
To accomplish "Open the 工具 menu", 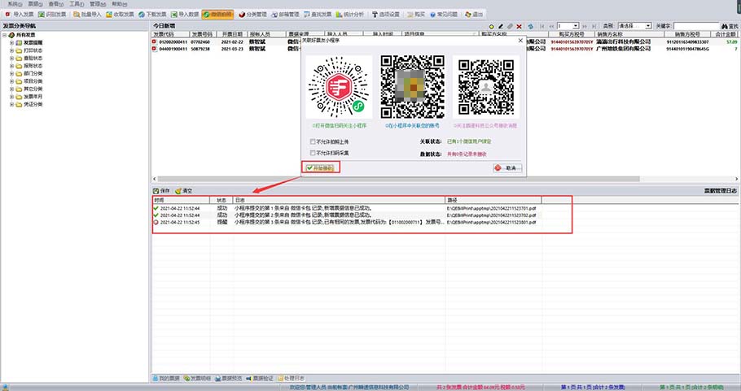I will click(75, 4).
